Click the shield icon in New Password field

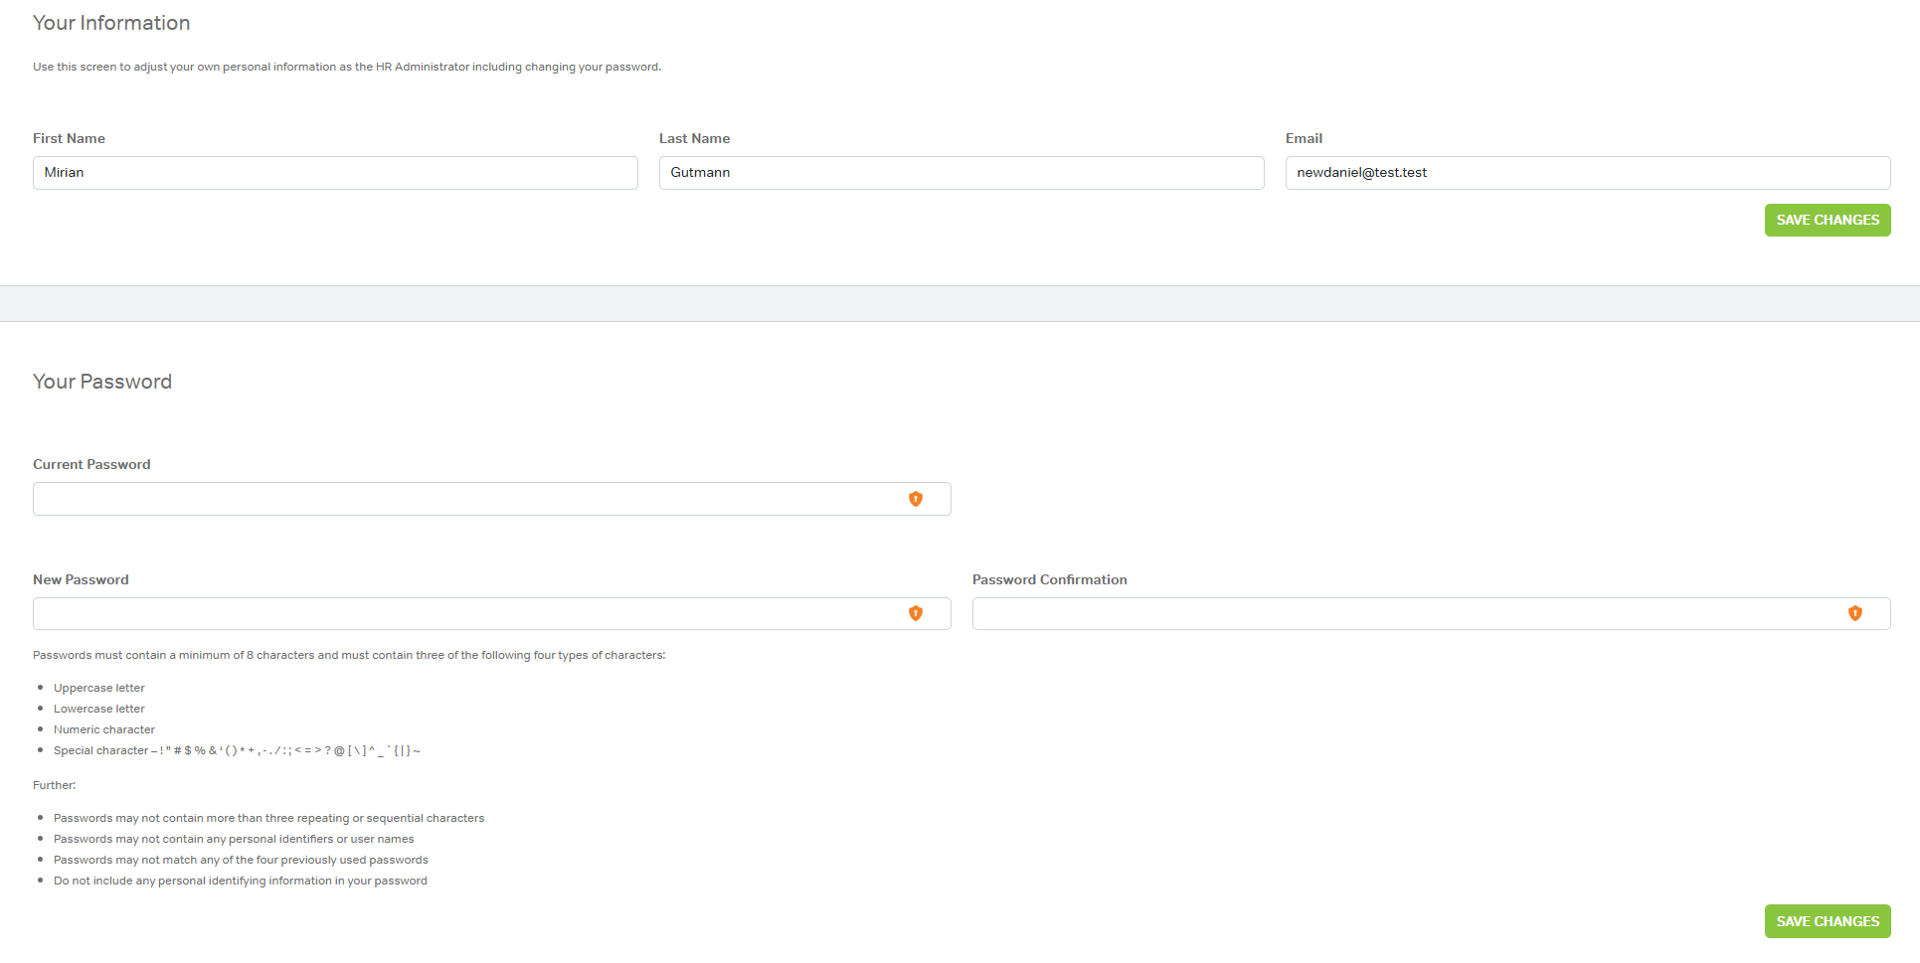(x=915, y=613)
